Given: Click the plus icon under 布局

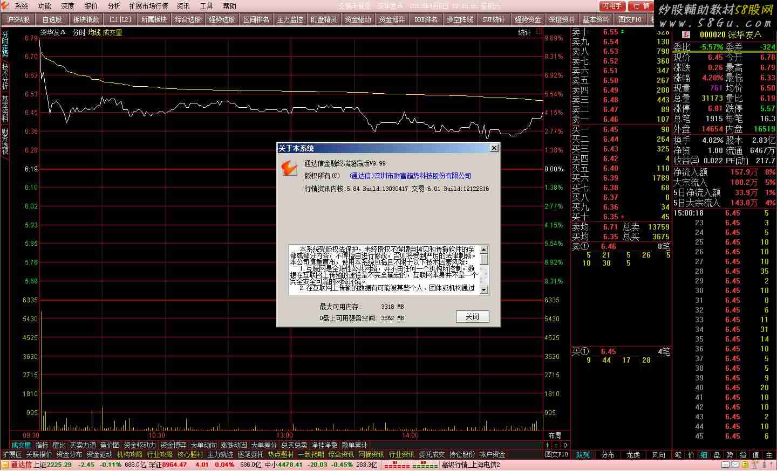Looking at the screenshot, I should click(x=548, y=445).
